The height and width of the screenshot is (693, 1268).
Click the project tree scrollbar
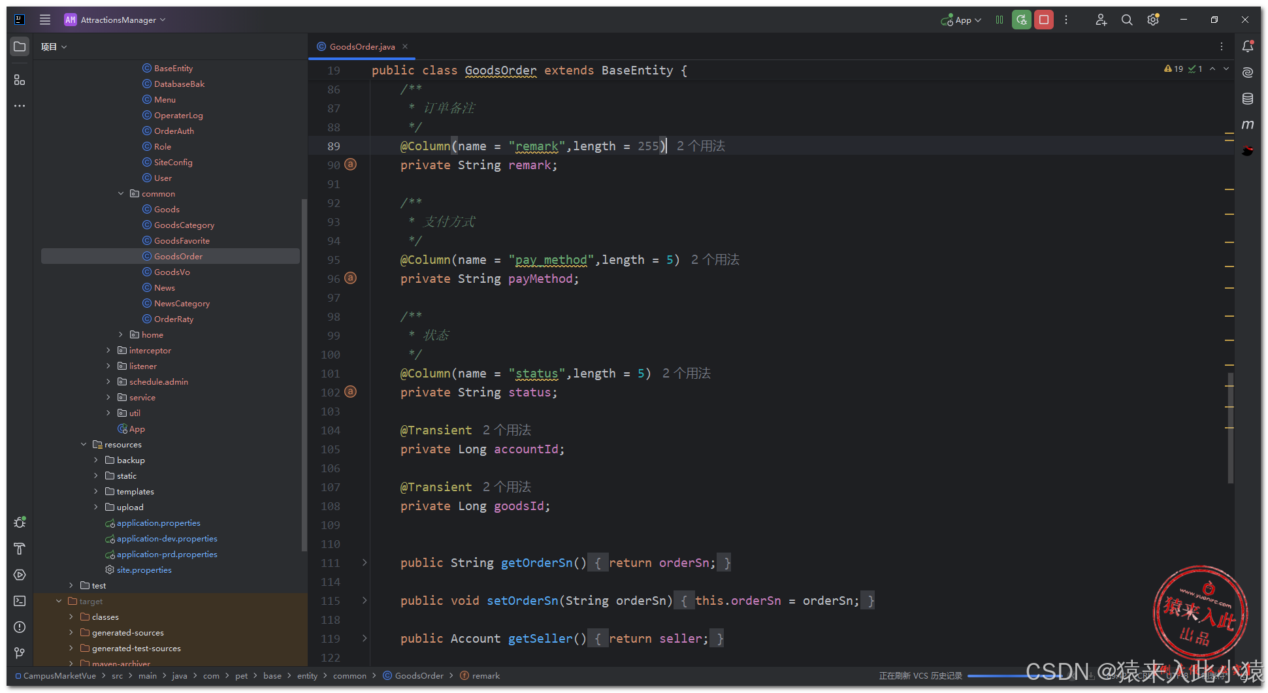[304, 376]
